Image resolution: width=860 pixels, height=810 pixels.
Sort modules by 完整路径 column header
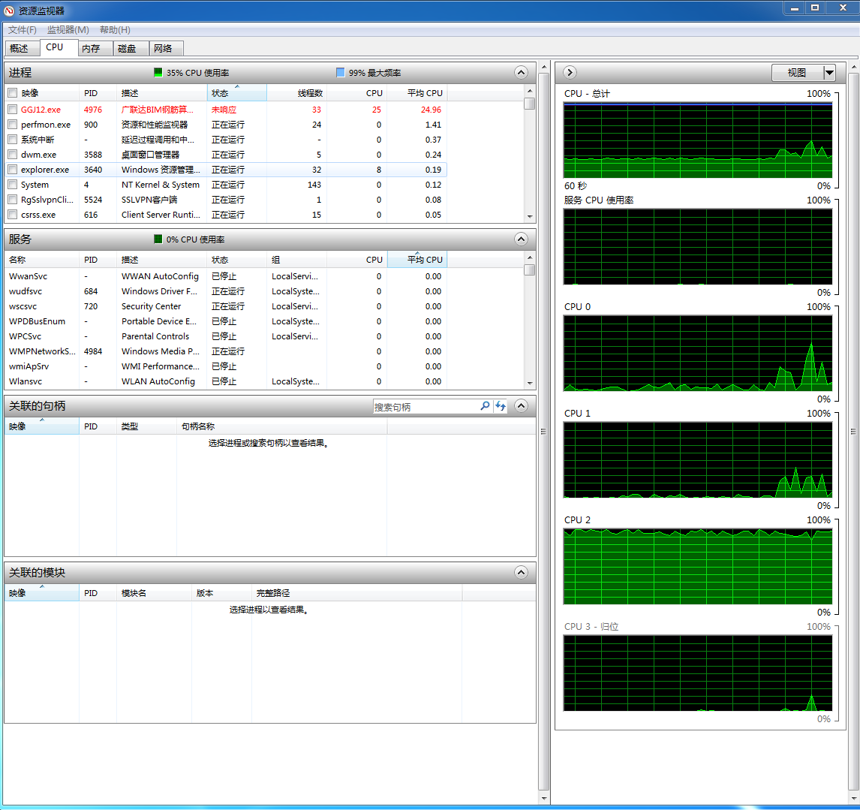(356, 593)
